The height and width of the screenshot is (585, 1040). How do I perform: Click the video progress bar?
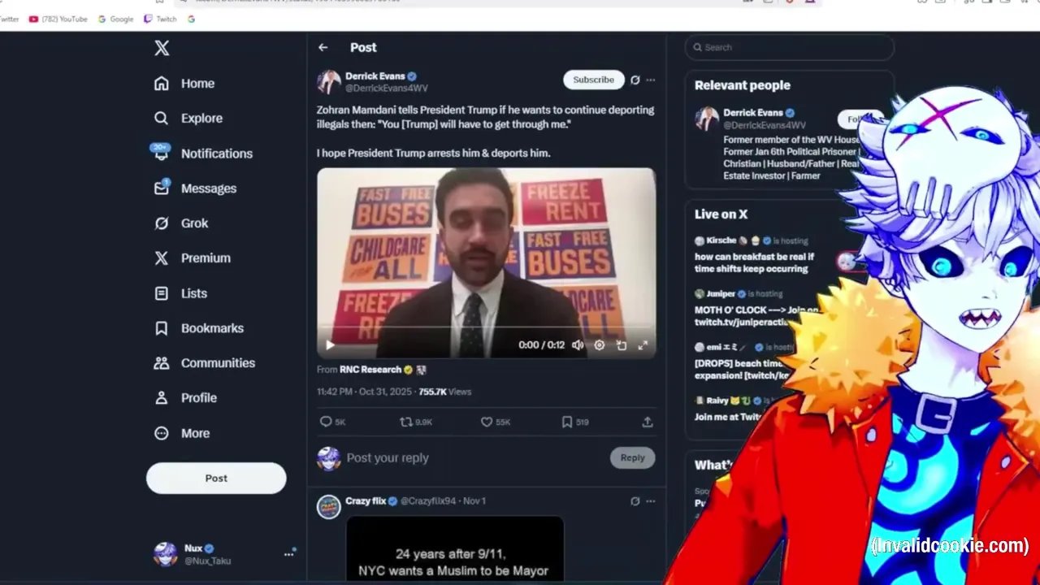pyautogui.click(x=486, y=328)
